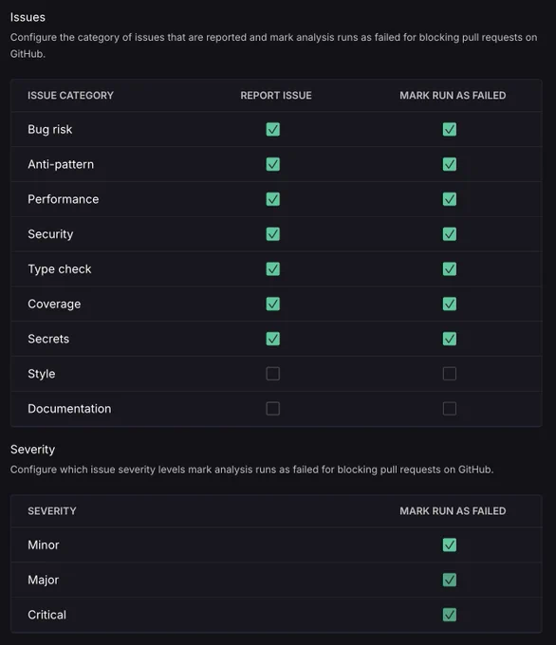The width and height of the screenshot is (556, 645).
Task: Disable Report Issue for Type check
Action: point(273,269)
